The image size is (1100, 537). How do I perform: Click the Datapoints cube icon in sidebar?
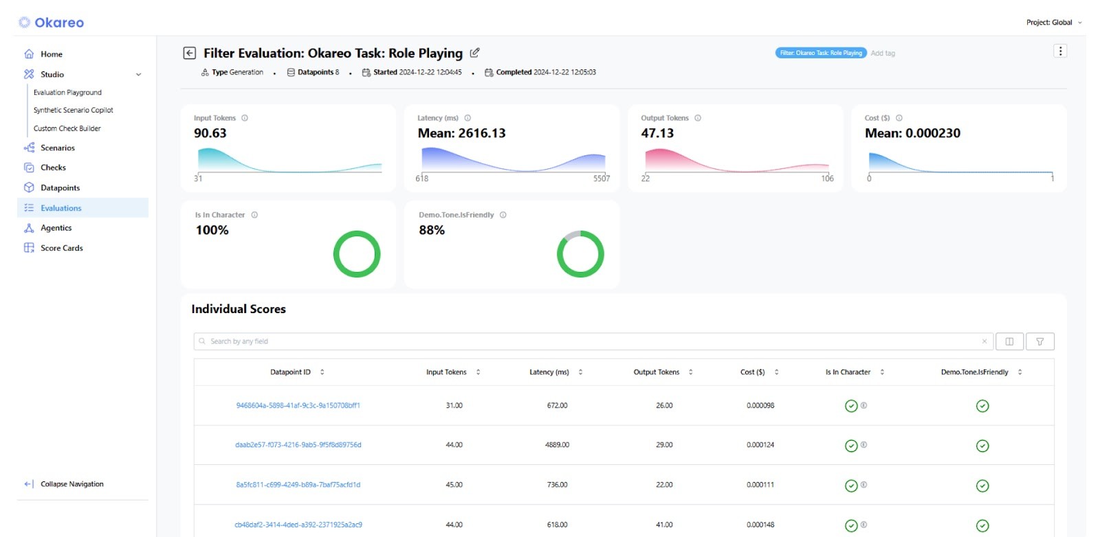click(x=29, y=187)
